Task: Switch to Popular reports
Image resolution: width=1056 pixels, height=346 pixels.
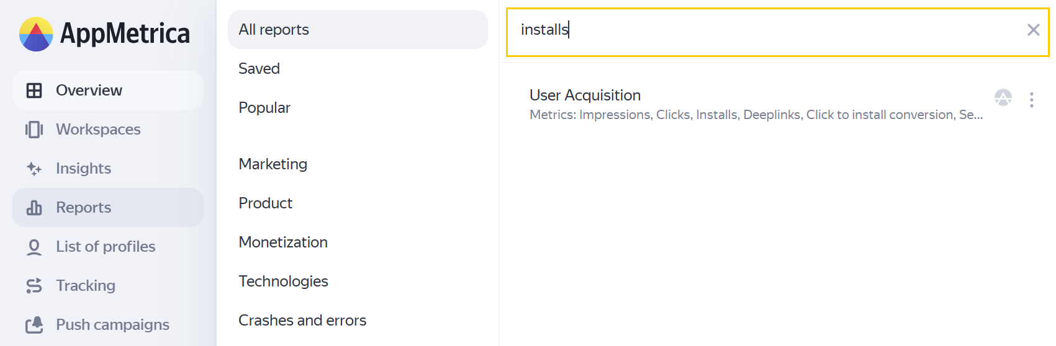Action: (264, 108)
